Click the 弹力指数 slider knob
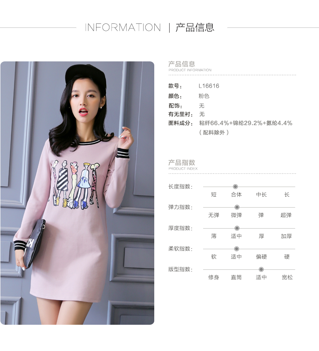319x351 pixels. click(x=237, y=207)
